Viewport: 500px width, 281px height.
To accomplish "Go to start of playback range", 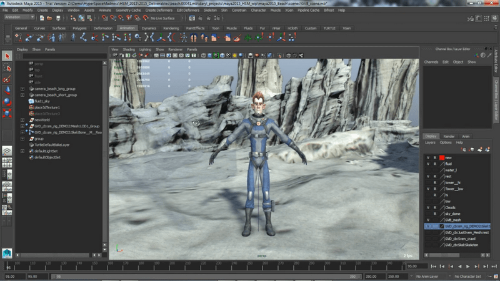I will 433,267.
